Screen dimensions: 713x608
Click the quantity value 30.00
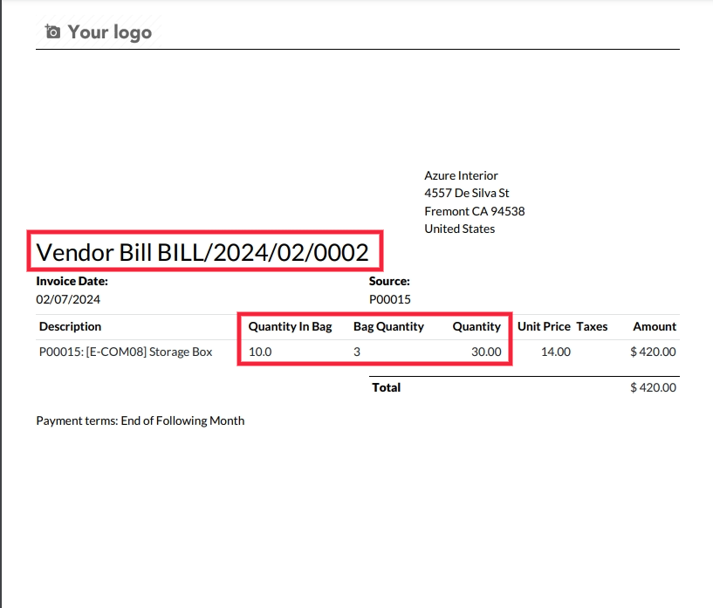click(x=486, y=352)
